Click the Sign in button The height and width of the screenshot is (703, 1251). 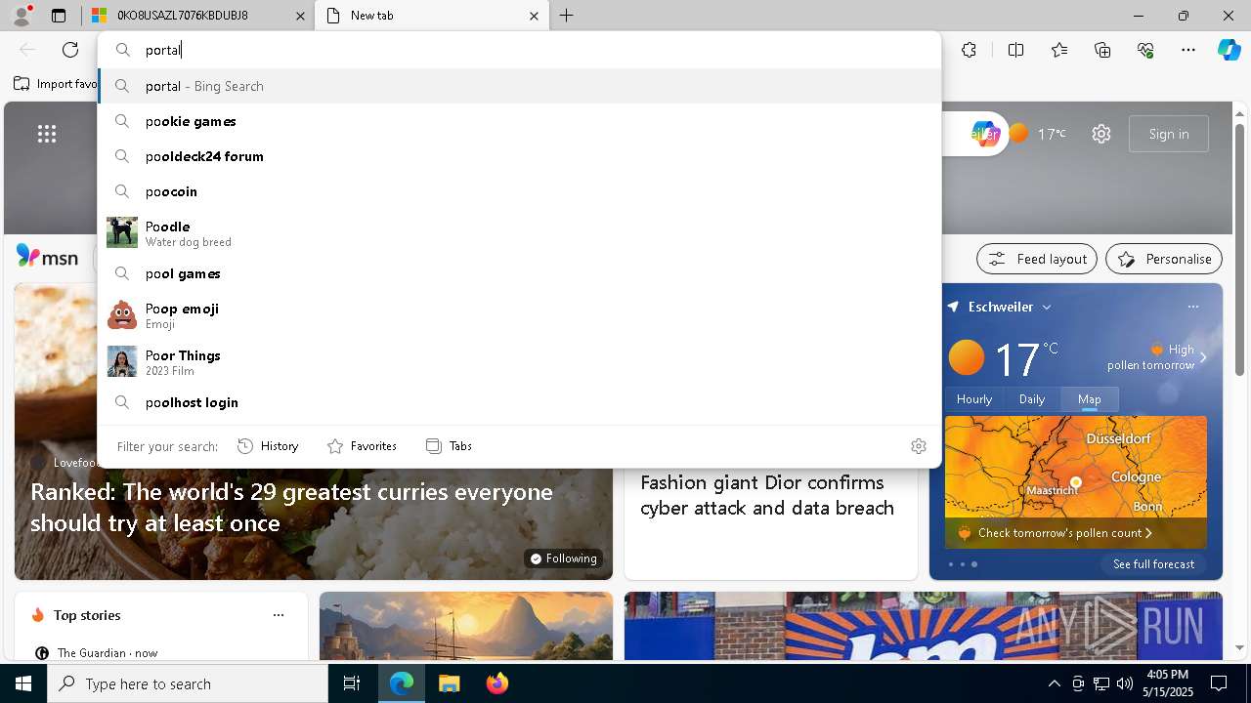(x=1169, y=134)
